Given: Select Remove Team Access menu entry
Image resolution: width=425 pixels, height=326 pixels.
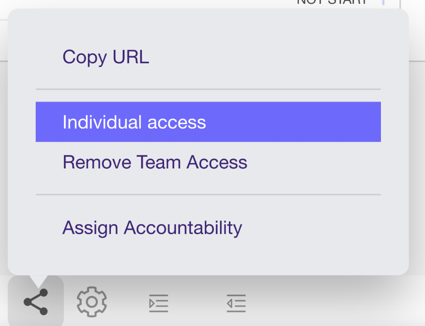Looking at the screenshot, I should (x=155, y=162).
